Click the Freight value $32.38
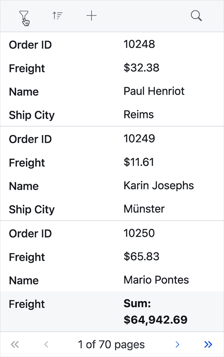 click(141, 68)
